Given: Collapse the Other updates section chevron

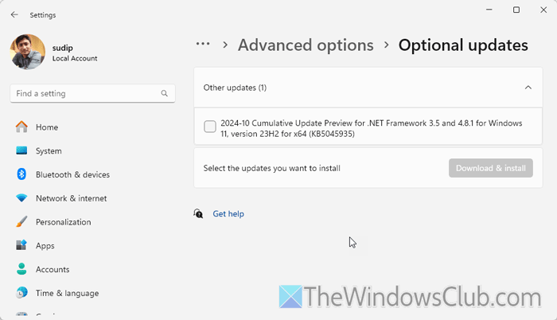Looking at the screenshot, I should 528,88.
